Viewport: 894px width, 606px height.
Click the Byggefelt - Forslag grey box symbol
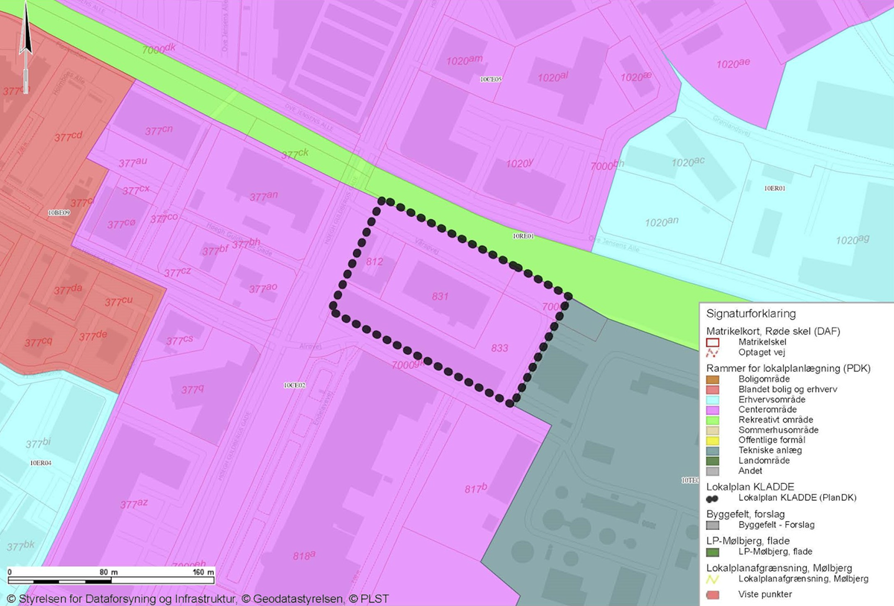712,525
